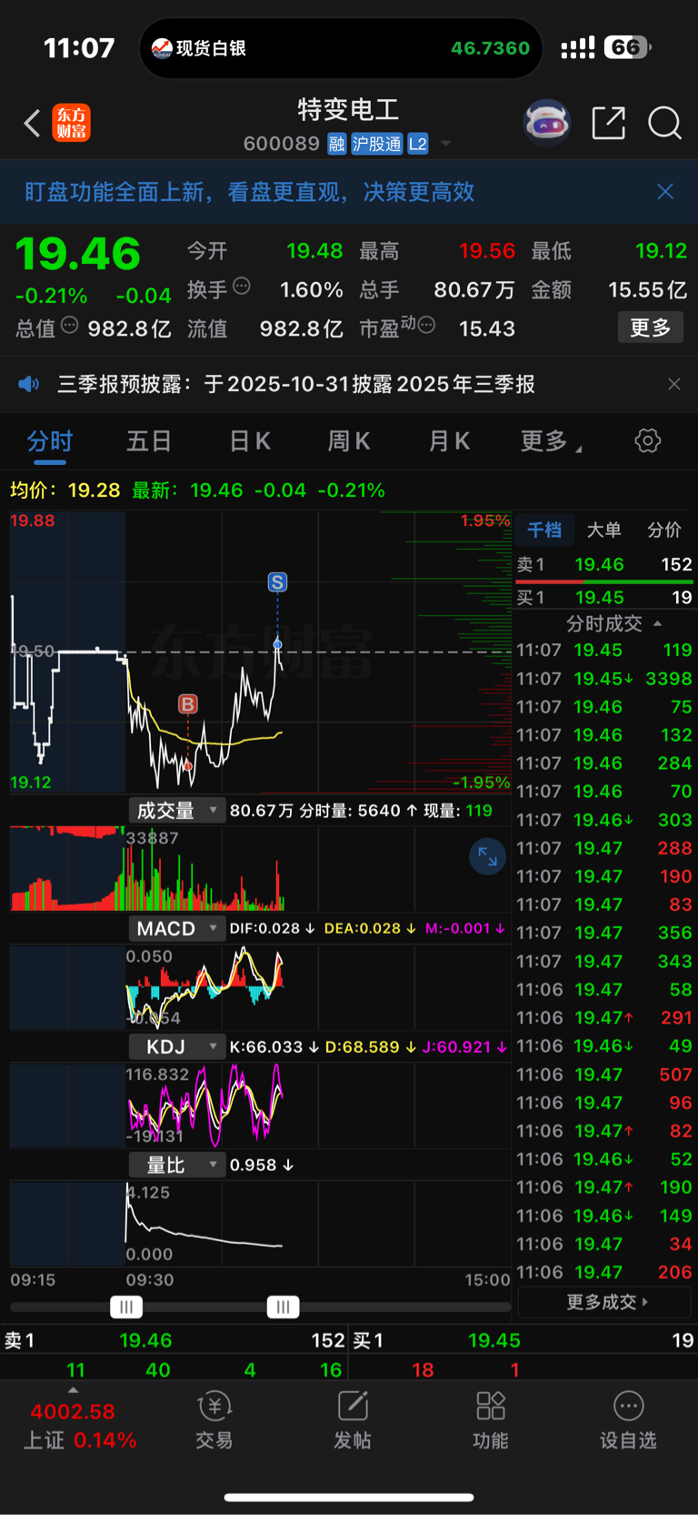Select the 大单 tab

(603, 530)
